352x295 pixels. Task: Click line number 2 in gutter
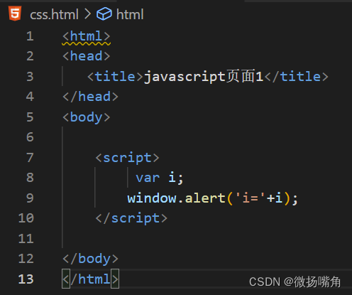pyautogui.click(x=30, y=56)
